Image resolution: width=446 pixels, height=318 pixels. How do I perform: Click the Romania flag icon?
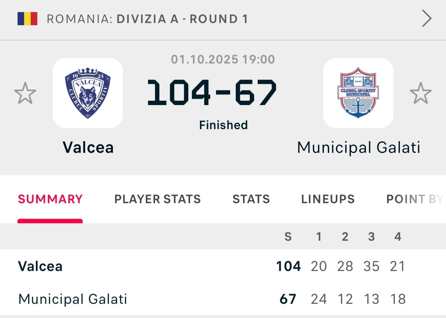[27, 19]
